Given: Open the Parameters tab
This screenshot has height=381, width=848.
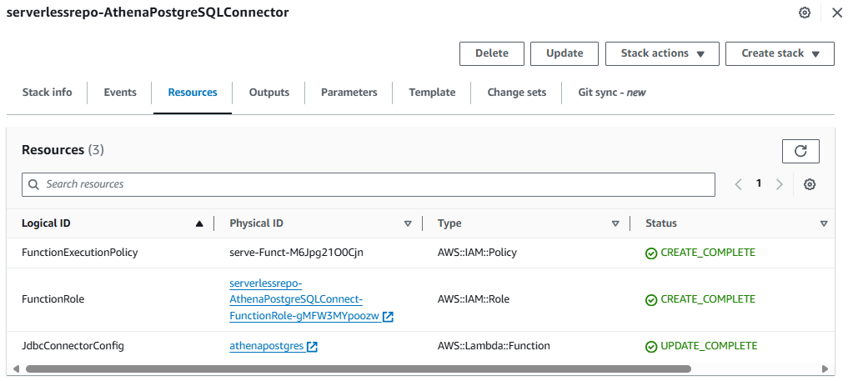Looking at the screenshot, I should pyautogui.click(x=349, y=93).
